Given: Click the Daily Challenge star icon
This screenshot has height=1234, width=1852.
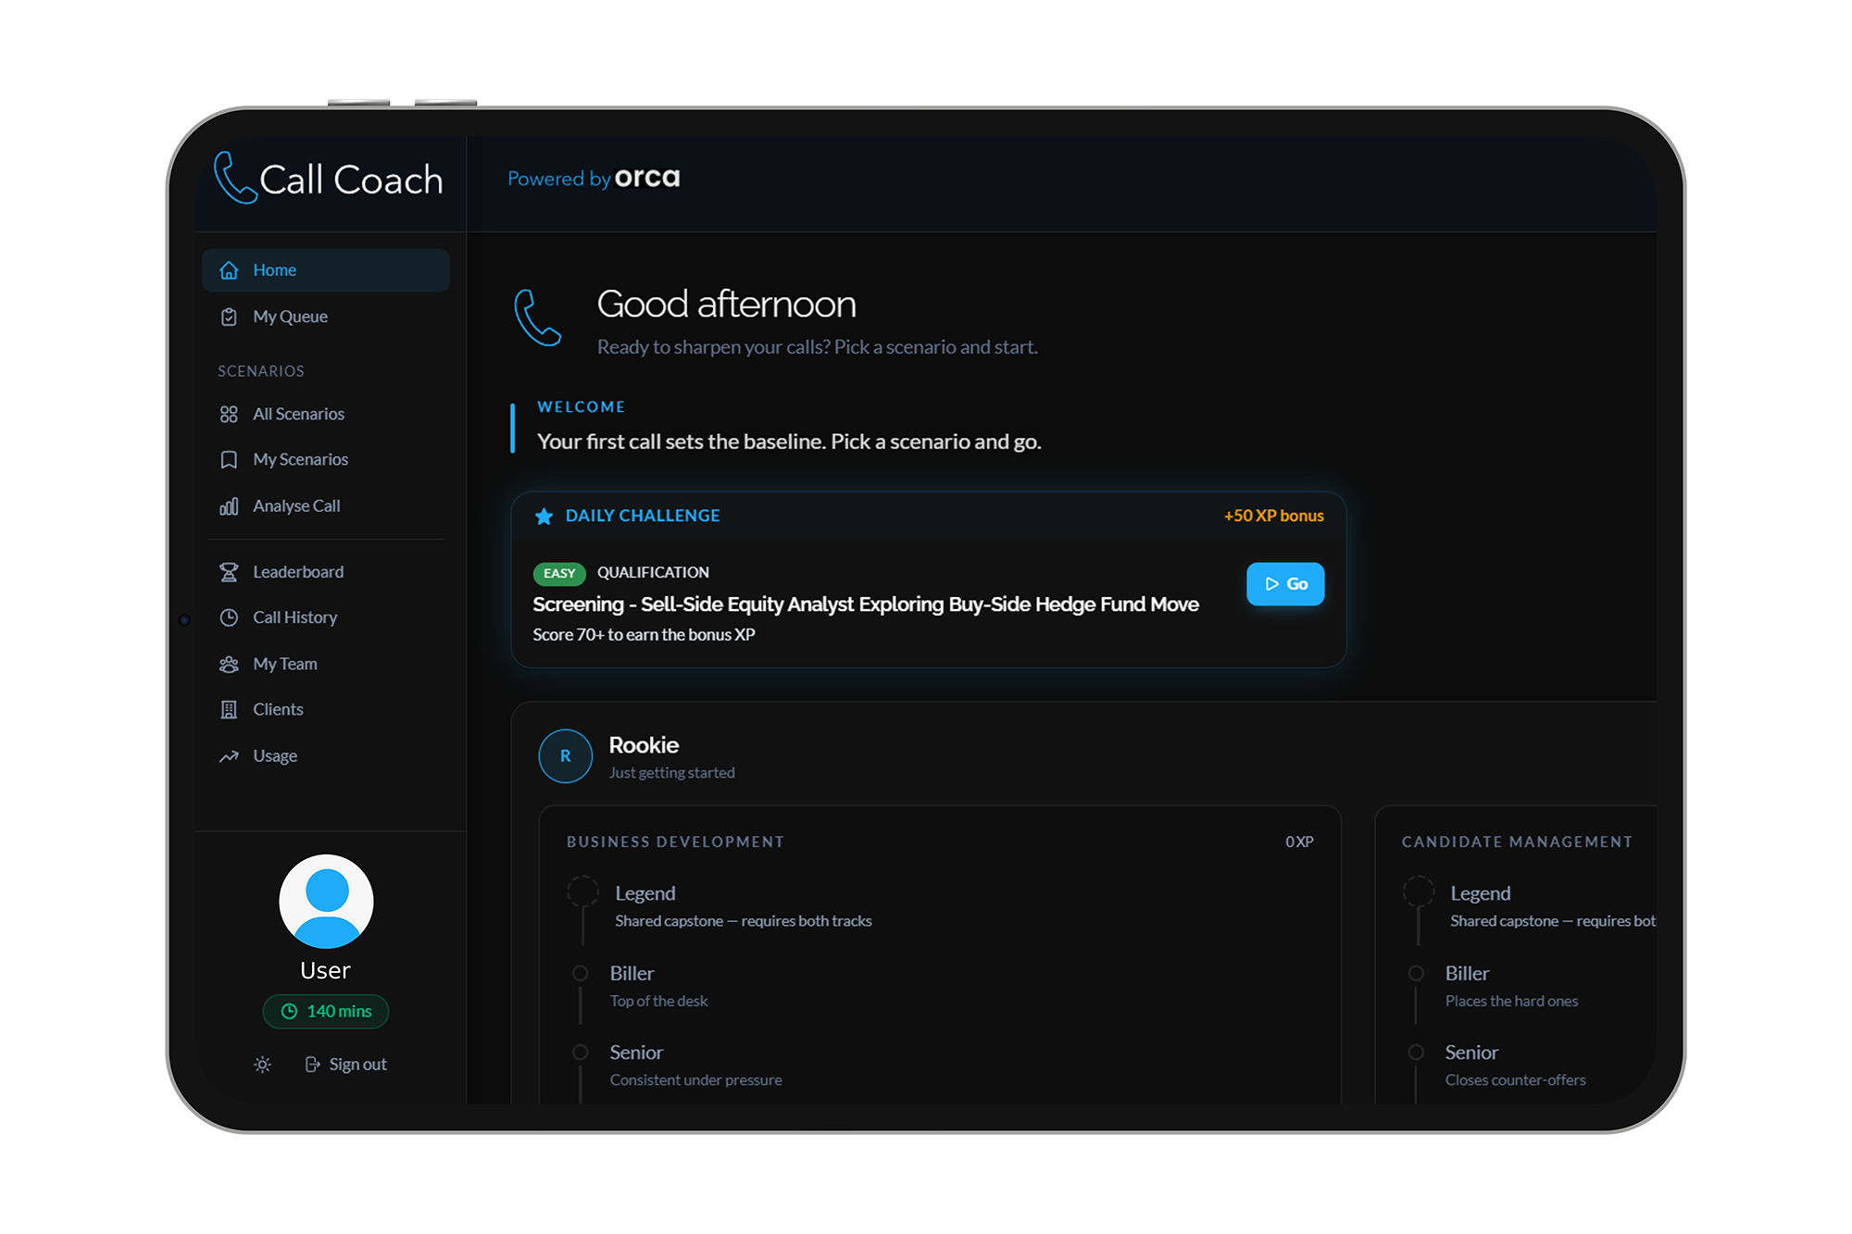Looking at the screenshot, I should point(544,516).
